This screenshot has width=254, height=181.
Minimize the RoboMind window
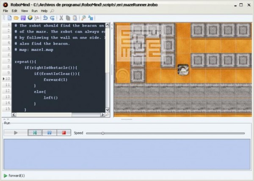[235, 5]
